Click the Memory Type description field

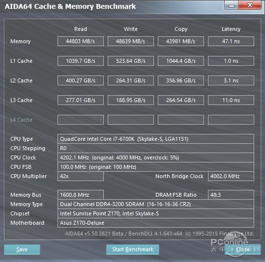pos(156,204)
